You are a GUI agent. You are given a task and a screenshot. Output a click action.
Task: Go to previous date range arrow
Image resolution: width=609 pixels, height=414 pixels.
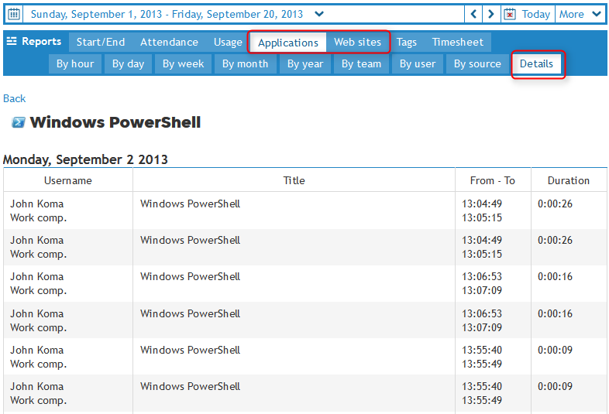tap(473, 15)
